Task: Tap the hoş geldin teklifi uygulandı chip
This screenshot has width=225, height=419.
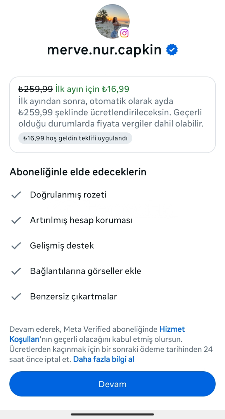Action: (x=75, y=138)
